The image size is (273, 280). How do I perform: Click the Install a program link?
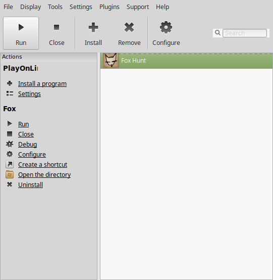click(42, 83)
